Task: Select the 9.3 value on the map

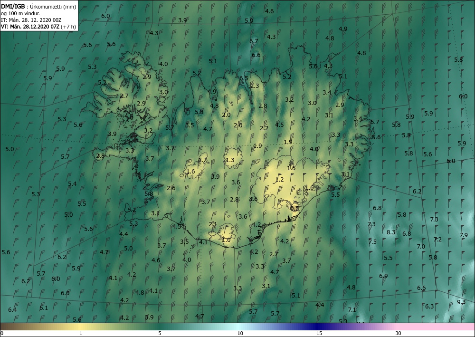Action: point(461,302)
